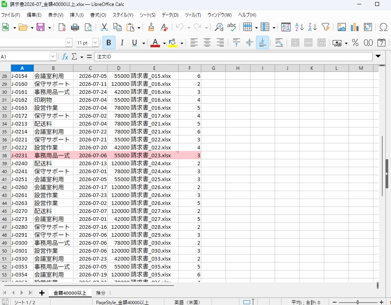391x305 pixels.
Task: Toggle the AutoFilter funnel icon
Action: tap(326, 27)
